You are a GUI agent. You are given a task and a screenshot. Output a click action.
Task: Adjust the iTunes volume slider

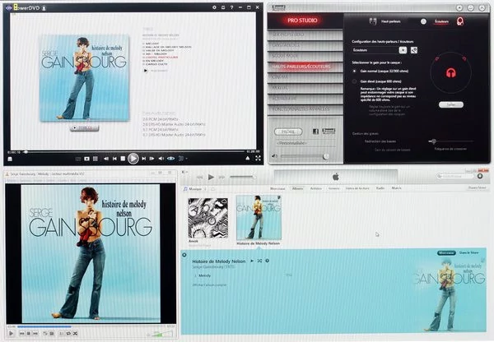pyautogui.click(x=243, y=177)
